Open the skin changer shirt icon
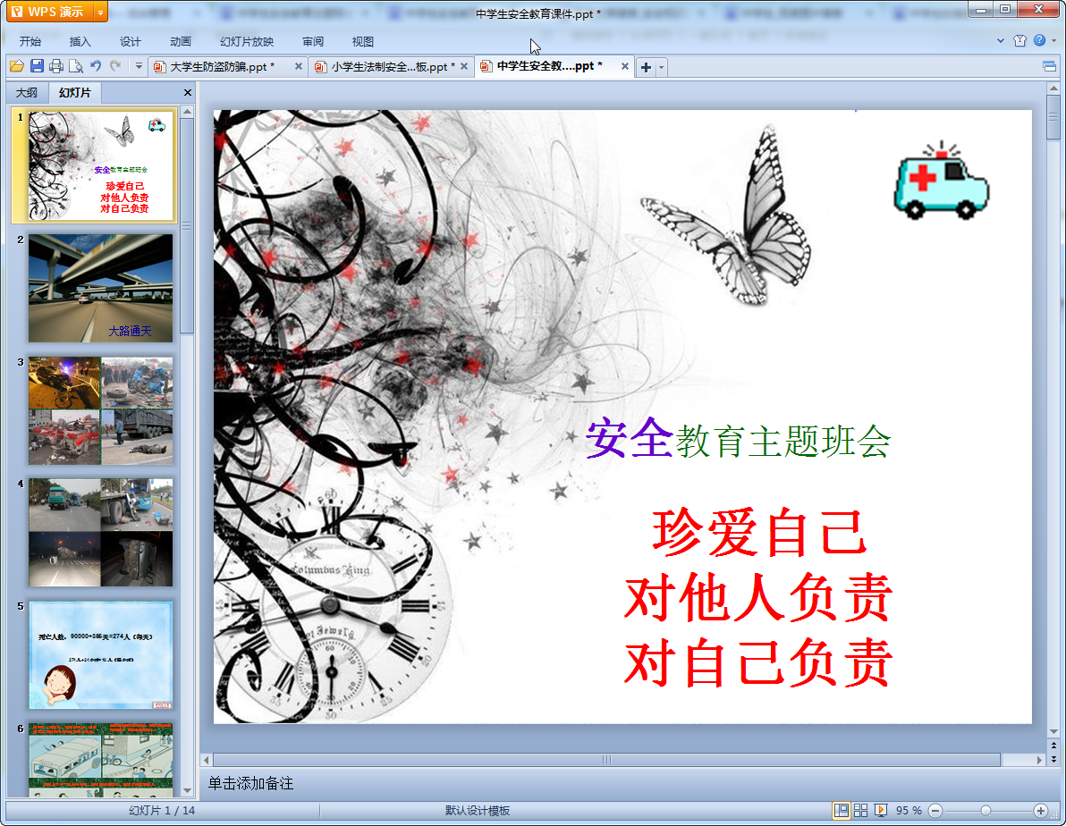The width and height of the screenshot is (1066, 826). point(1020,41)
